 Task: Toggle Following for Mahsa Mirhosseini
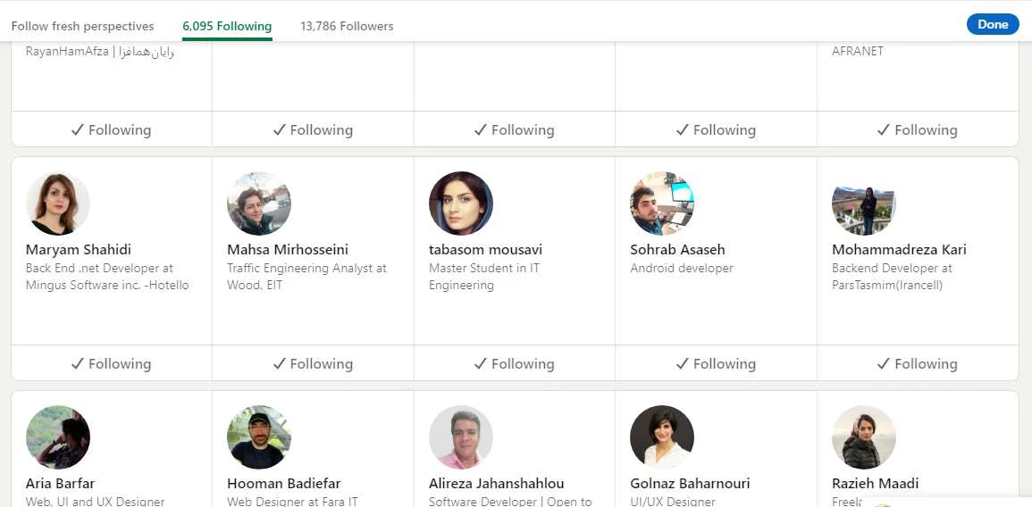(313, 363)
